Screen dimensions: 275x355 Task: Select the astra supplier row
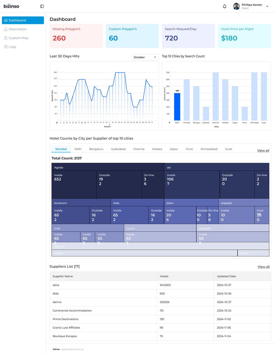coord(160,285)
